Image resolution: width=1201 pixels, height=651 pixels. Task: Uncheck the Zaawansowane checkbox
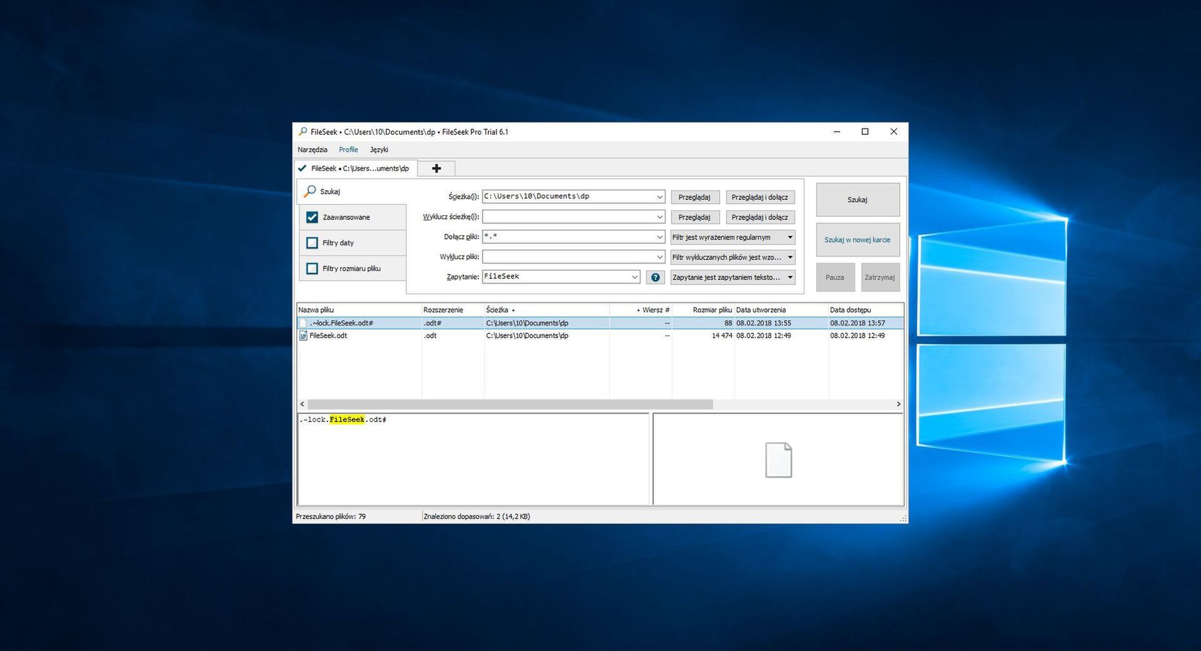(x=312, y=217)
